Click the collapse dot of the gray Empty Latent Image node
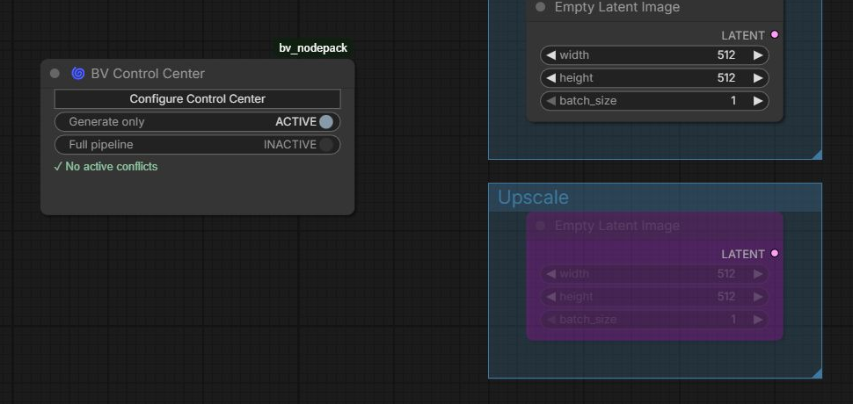This screenshot has width=853, height=404. point(540,7)
